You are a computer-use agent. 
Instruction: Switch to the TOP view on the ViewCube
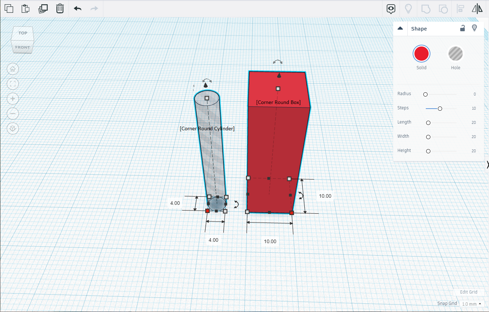tap(22, 33)
